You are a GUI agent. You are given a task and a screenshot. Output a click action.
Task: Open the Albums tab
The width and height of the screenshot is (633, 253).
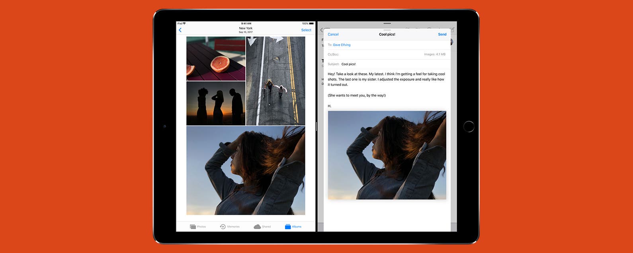tap(293, 226)
